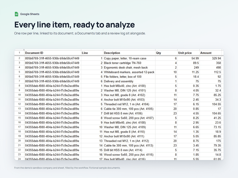238x178 pixels.
Task: Select cell Copy paper, letter, 10-ream case
Action: [x=129, y=58]
